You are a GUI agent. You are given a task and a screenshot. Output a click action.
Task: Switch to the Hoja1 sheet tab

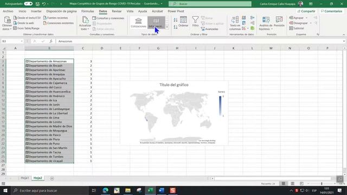25,178
